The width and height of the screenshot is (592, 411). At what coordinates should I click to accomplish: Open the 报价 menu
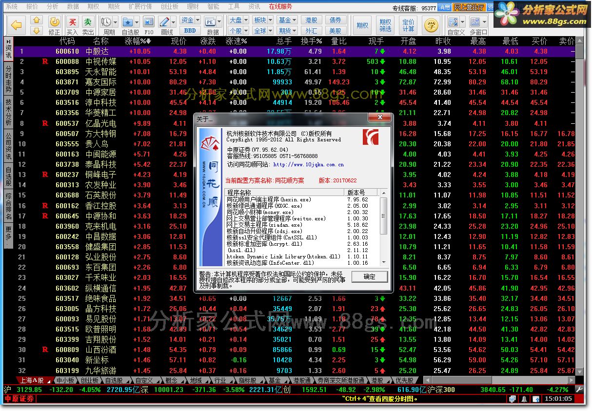(x=32, y=6)
